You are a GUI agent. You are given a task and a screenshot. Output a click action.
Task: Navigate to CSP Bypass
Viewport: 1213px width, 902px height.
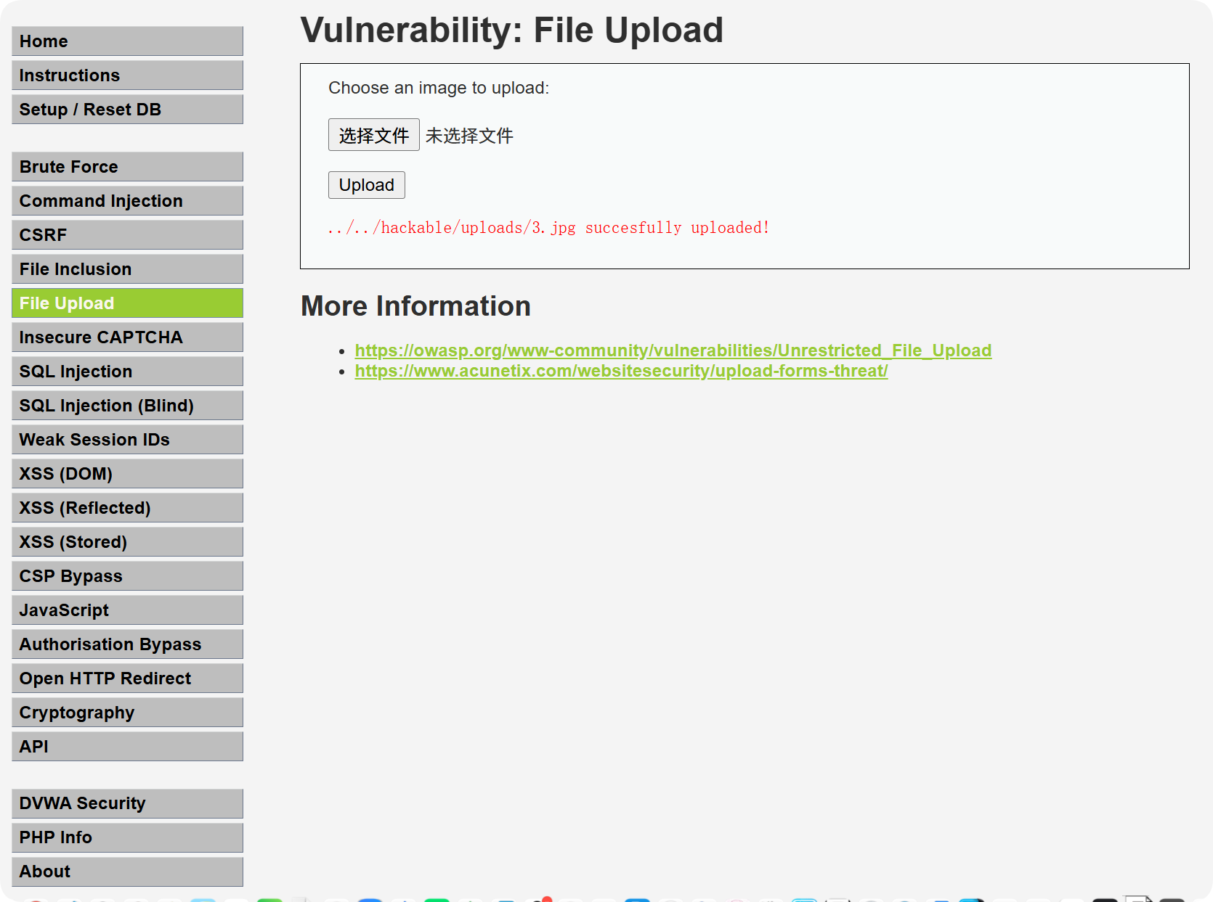[127, 576]
